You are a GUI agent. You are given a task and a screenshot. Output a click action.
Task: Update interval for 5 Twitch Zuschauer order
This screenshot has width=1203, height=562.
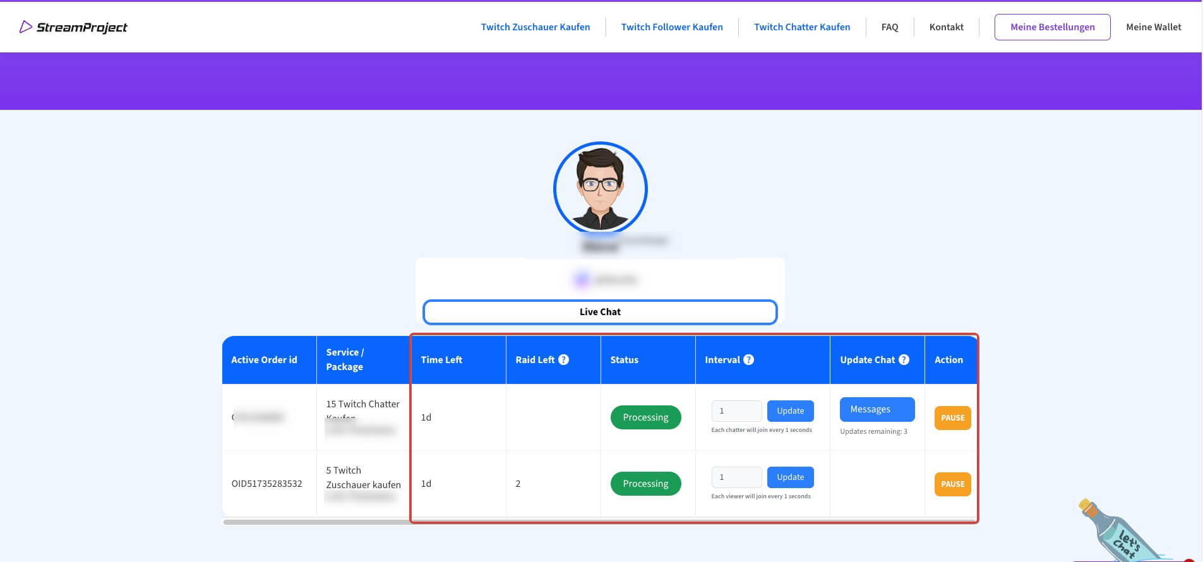[791, 477]
